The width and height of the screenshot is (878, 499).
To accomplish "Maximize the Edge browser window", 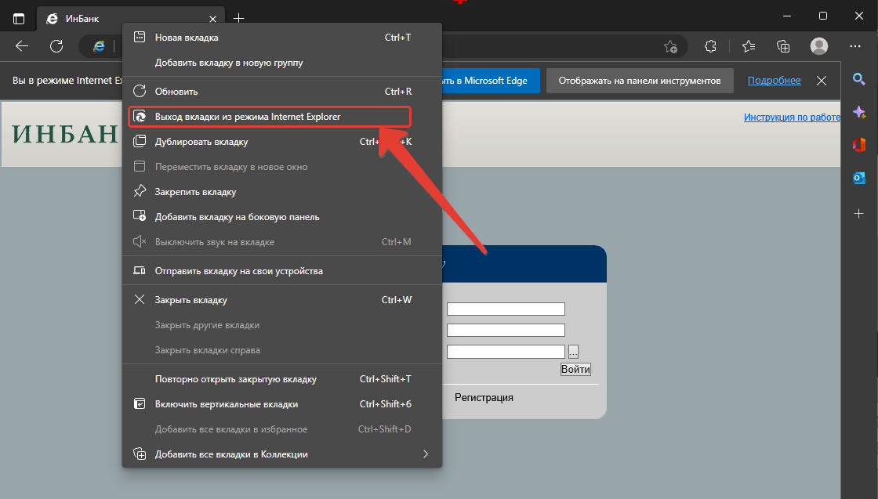I will pyautogui.click(x=823, y=16).
